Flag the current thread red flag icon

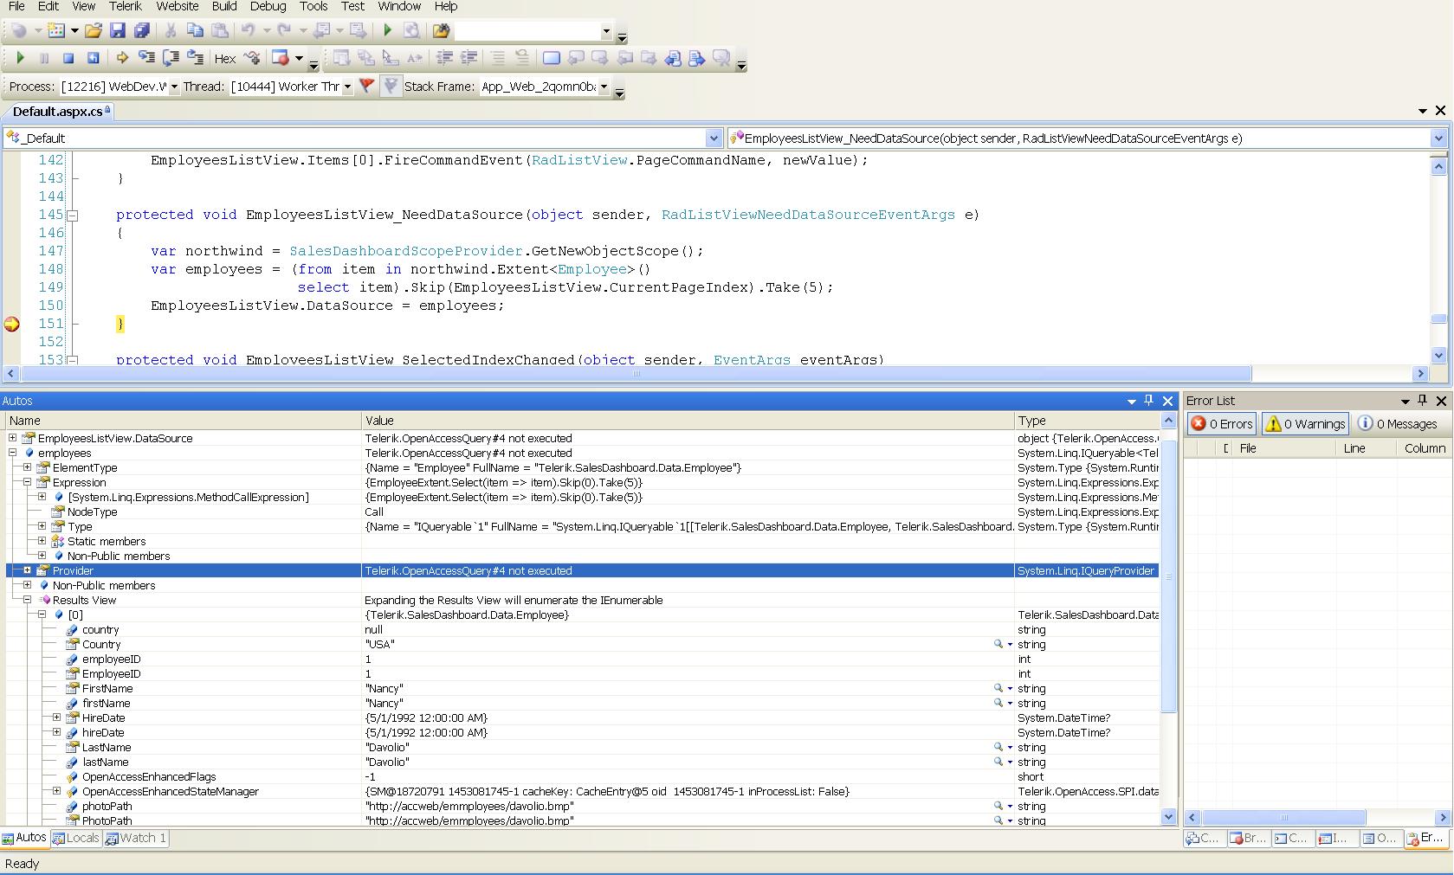366,86
